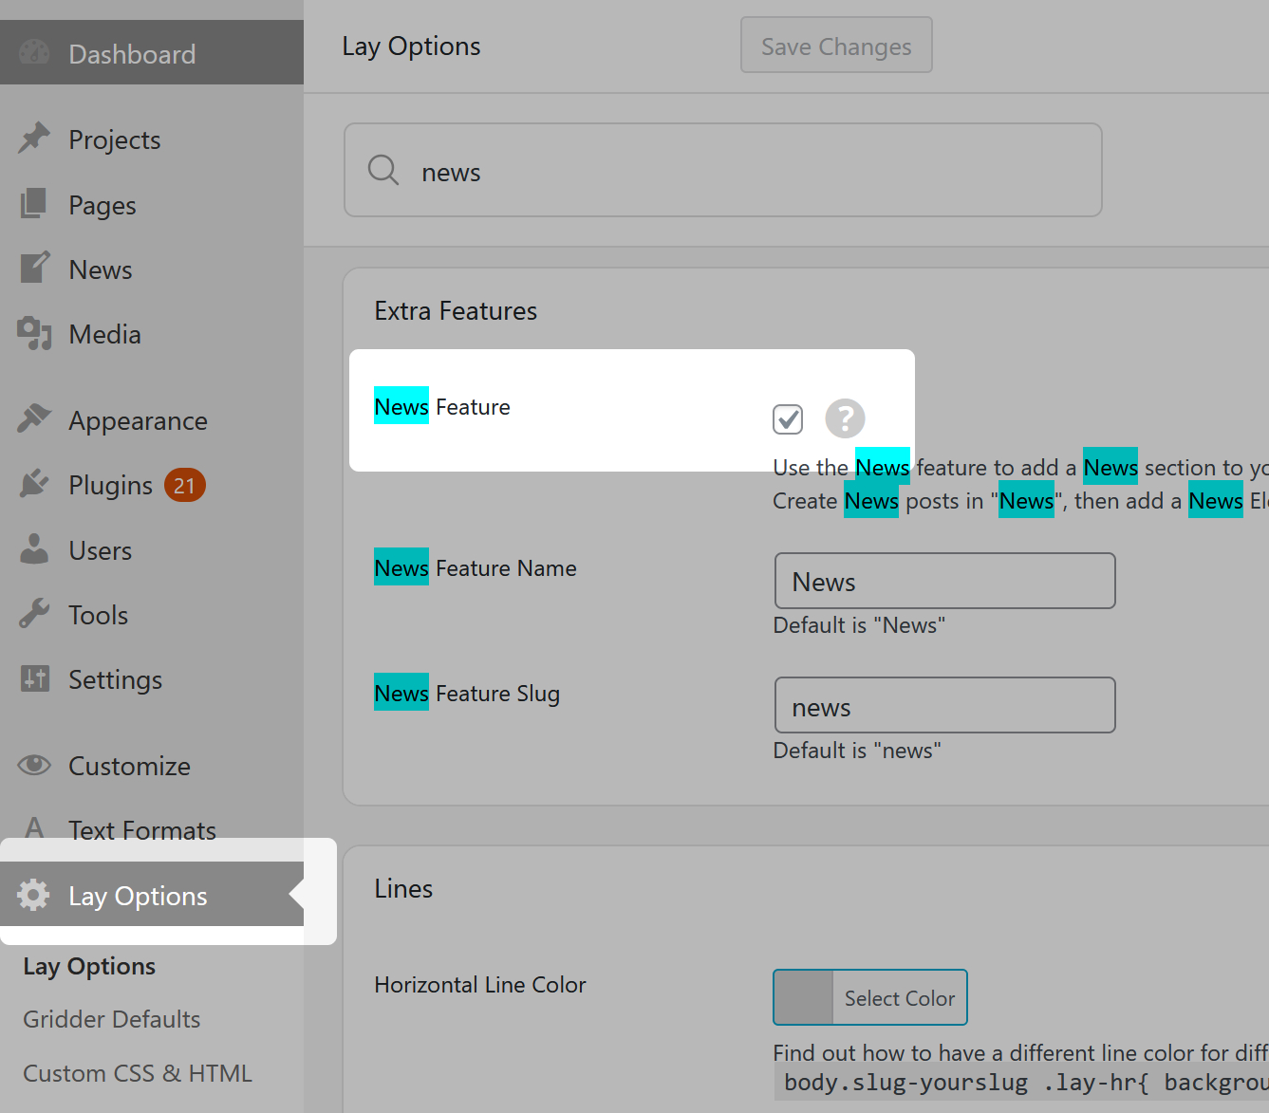Click the Plugins plug icon
Screen dimensions: 1269x1113
point(34,484)
